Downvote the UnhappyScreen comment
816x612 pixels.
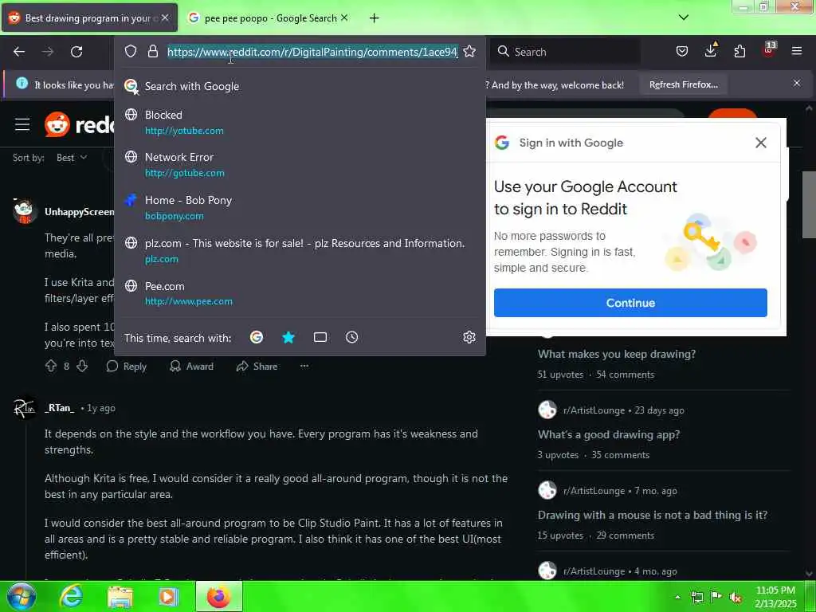82,366
